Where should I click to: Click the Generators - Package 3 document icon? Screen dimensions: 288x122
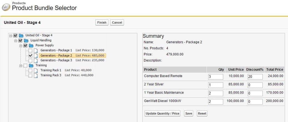pos(36,60)
